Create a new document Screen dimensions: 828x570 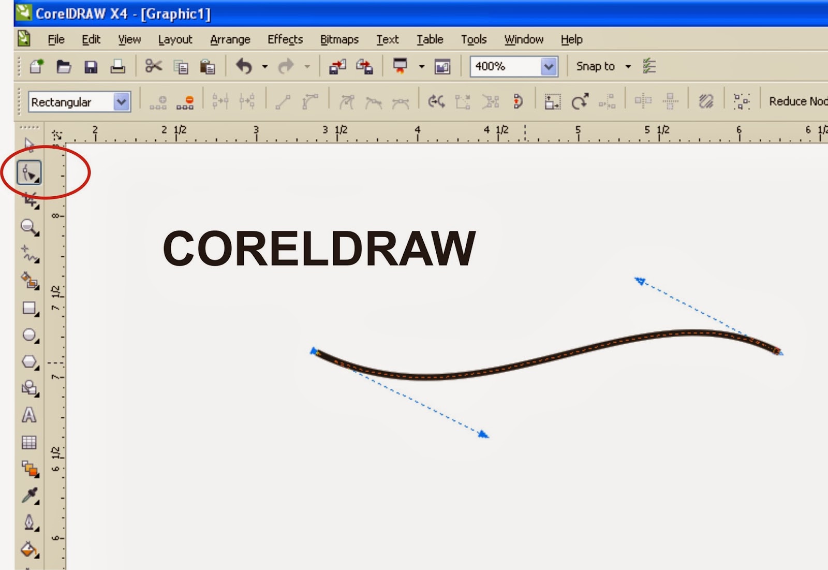[x=37, y=66]
